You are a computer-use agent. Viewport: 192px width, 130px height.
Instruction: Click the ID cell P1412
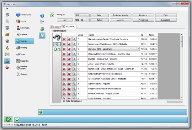[x=144, y=74]
